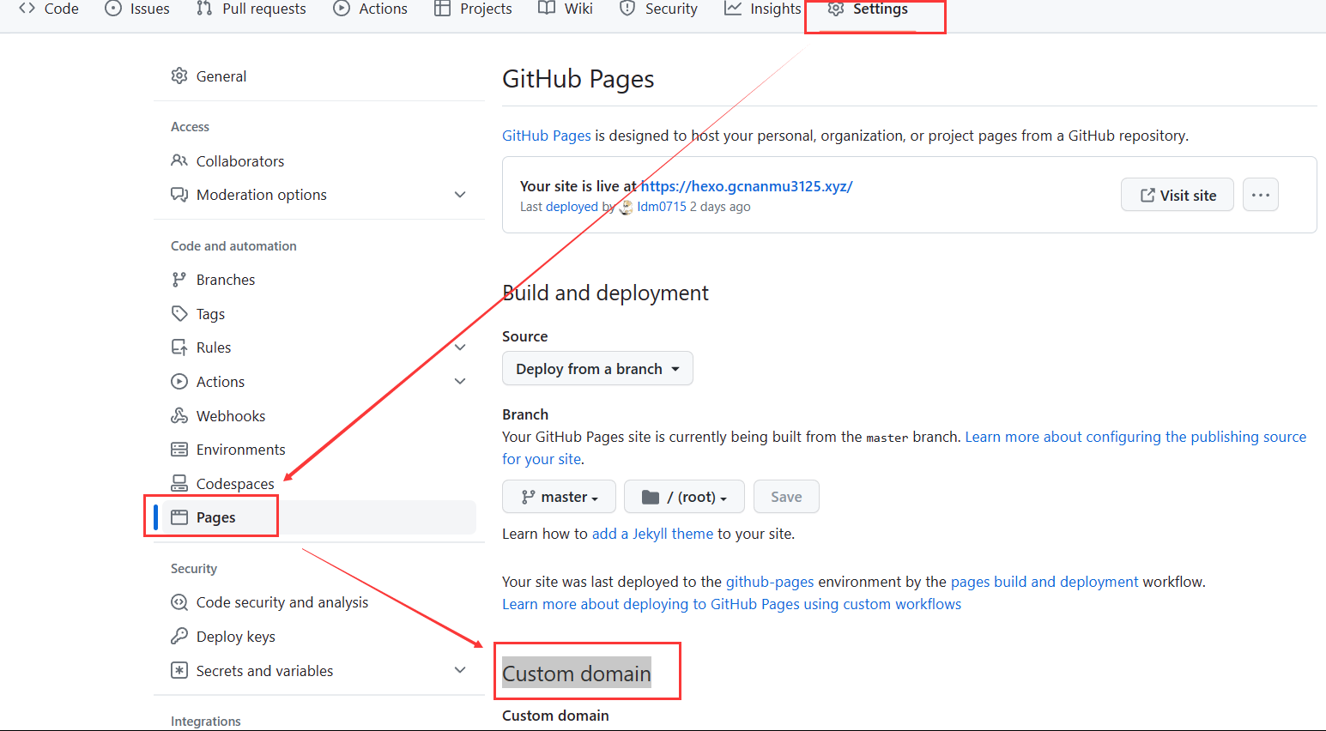Click the Save button for branch
The width and height of the screenshot is (1326, 731).
(786, 497)
